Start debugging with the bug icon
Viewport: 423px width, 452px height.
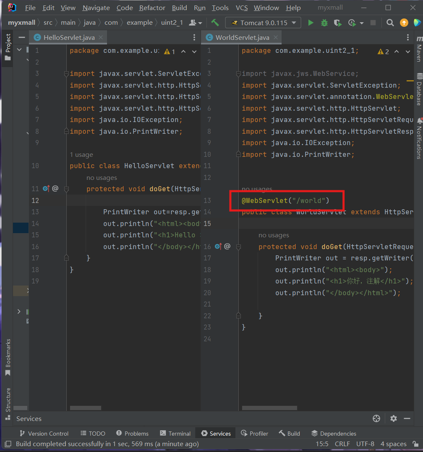(324, 23)
